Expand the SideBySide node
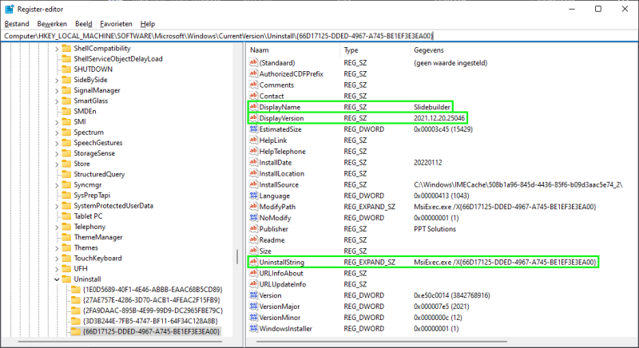The image size is (639, 348). 57,80
